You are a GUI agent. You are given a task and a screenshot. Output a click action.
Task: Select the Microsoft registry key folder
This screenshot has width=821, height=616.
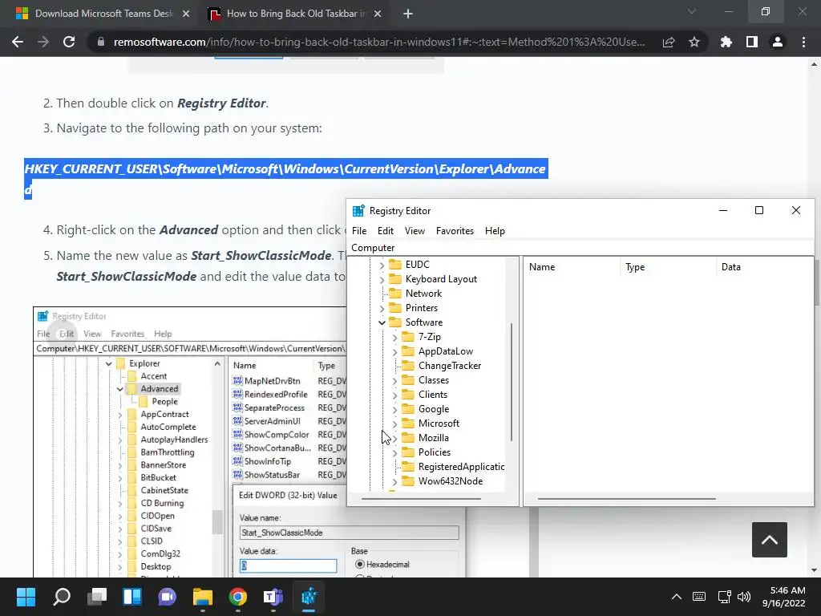tap(439, 423)
